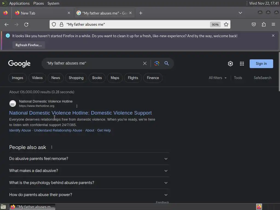Select the Flights filter

[x=133, y=78]
